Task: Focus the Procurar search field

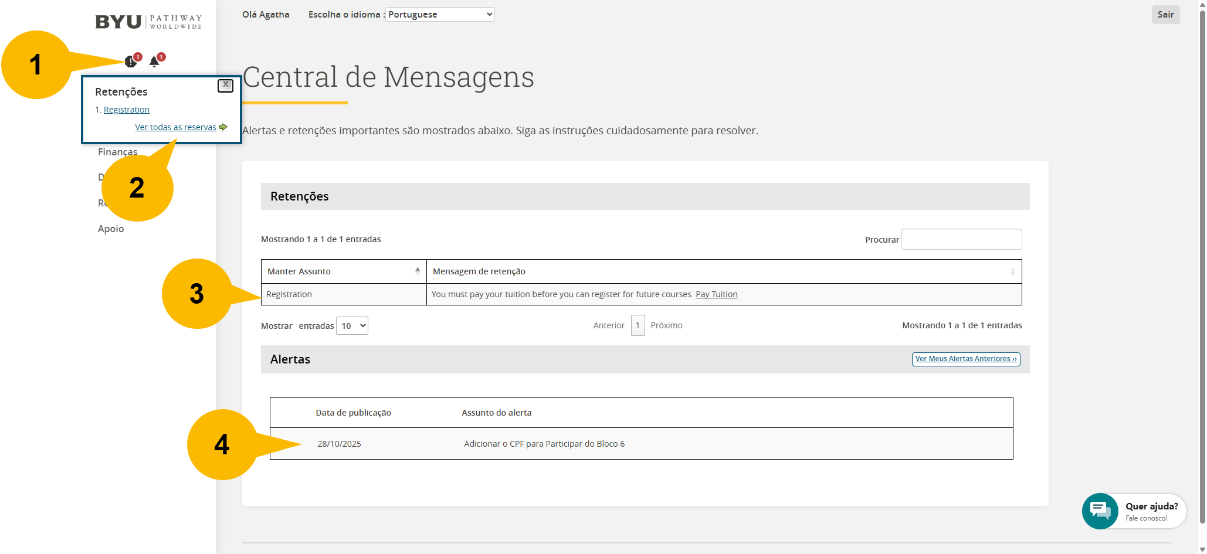Action: 962,239
